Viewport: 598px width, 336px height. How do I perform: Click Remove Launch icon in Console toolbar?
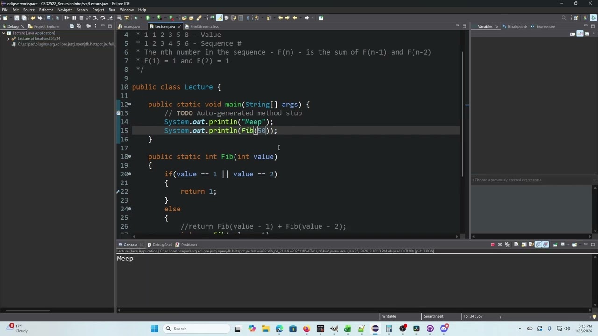500,245
